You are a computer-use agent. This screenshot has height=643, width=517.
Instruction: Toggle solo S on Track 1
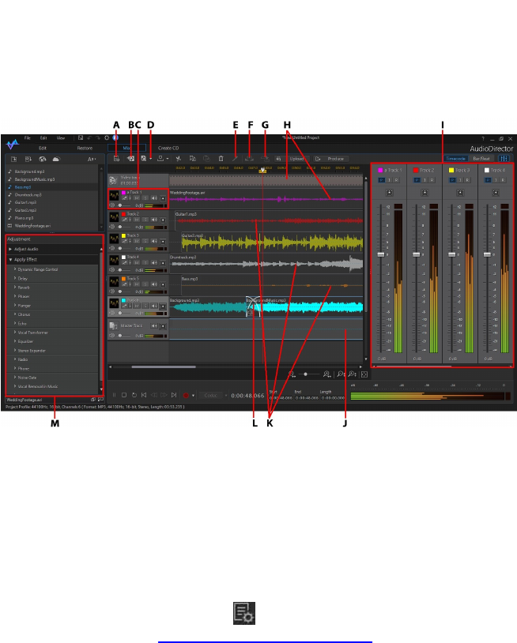[145, 198]
